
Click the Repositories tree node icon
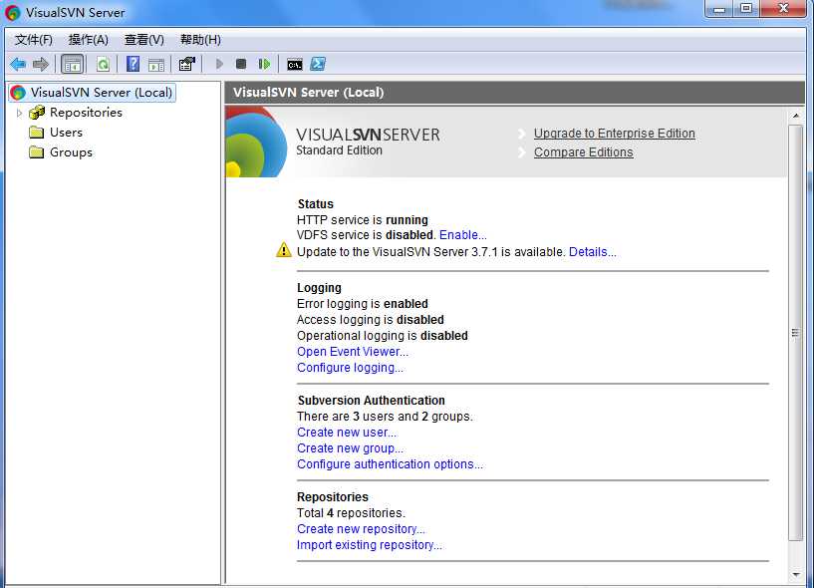[x=37, y=113]
